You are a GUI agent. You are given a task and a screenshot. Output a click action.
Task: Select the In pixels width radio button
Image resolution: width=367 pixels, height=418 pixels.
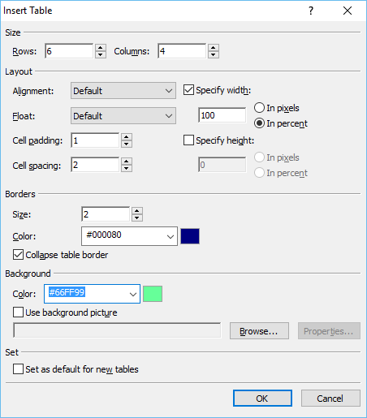pyautogui.click(x=259, y=108)
